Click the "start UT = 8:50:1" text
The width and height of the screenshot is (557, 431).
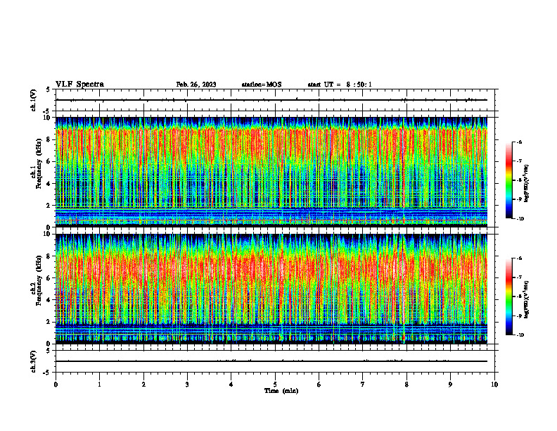[340, 85]
